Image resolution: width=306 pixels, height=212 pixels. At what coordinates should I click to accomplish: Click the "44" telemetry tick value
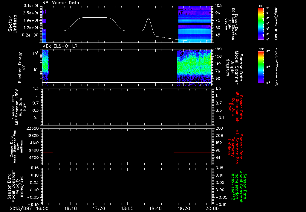pyautogui.click(x=218, y=158)
